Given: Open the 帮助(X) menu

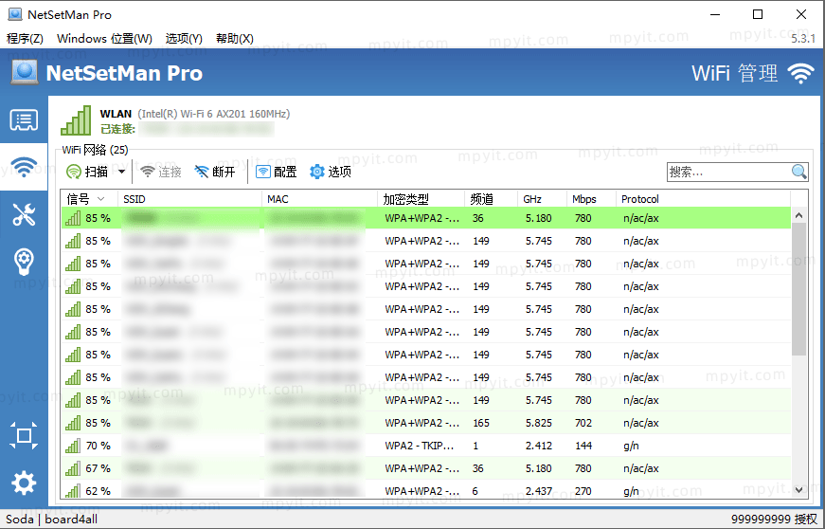Looking at the screenshot, I should (x=235, y=39).
